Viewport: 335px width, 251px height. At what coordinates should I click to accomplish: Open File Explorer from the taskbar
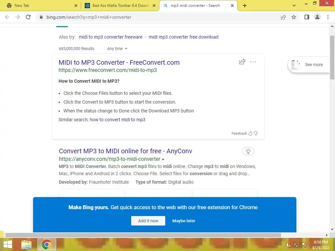[x=26, y=244]
